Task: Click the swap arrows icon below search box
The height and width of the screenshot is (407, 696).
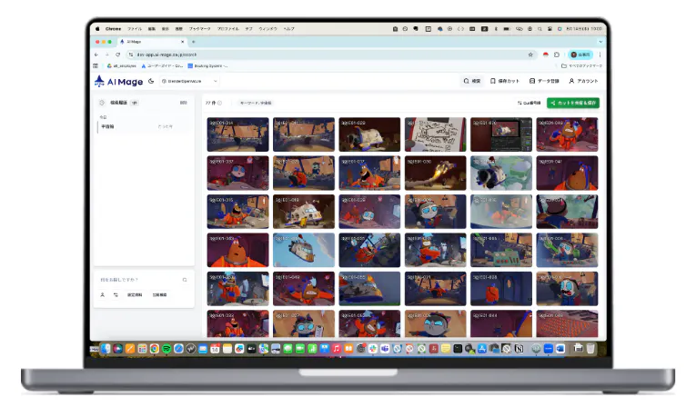Action: click(x=116, y=295)
